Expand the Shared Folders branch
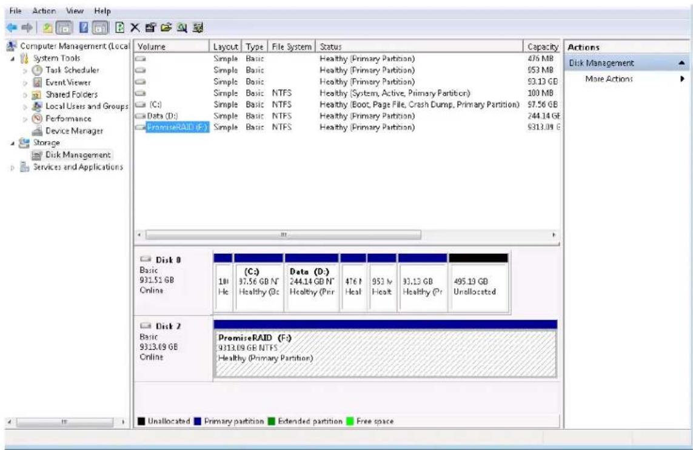693x450 pixels. point(25,94)
